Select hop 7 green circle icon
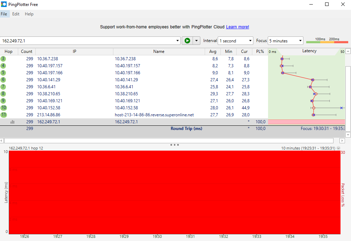 click(3, 87)
